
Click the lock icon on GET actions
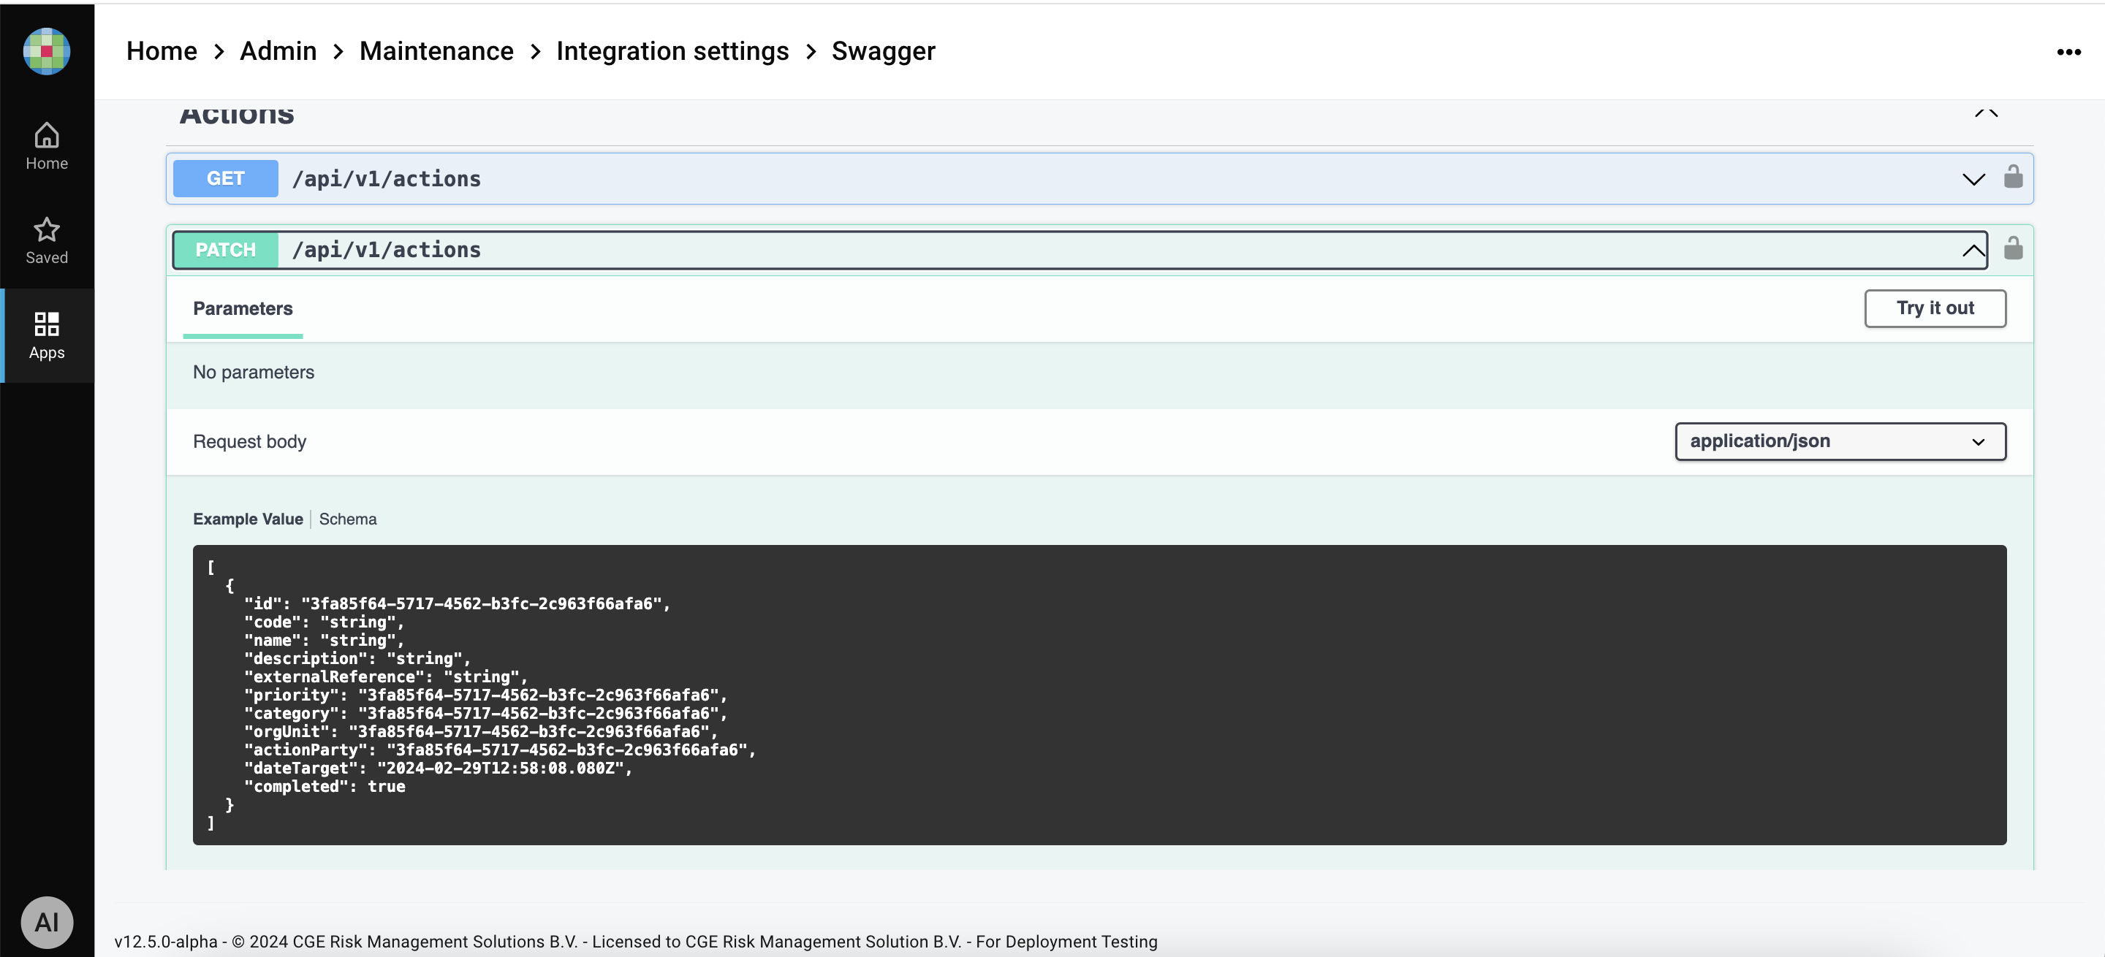pyautogui.click(x=2013, y=178)
